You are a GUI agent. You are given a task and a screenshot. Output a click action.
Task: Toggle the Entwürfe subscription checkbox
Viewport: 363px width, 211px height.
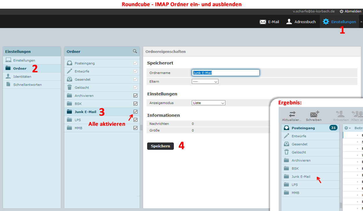click(x=135, y=71)
